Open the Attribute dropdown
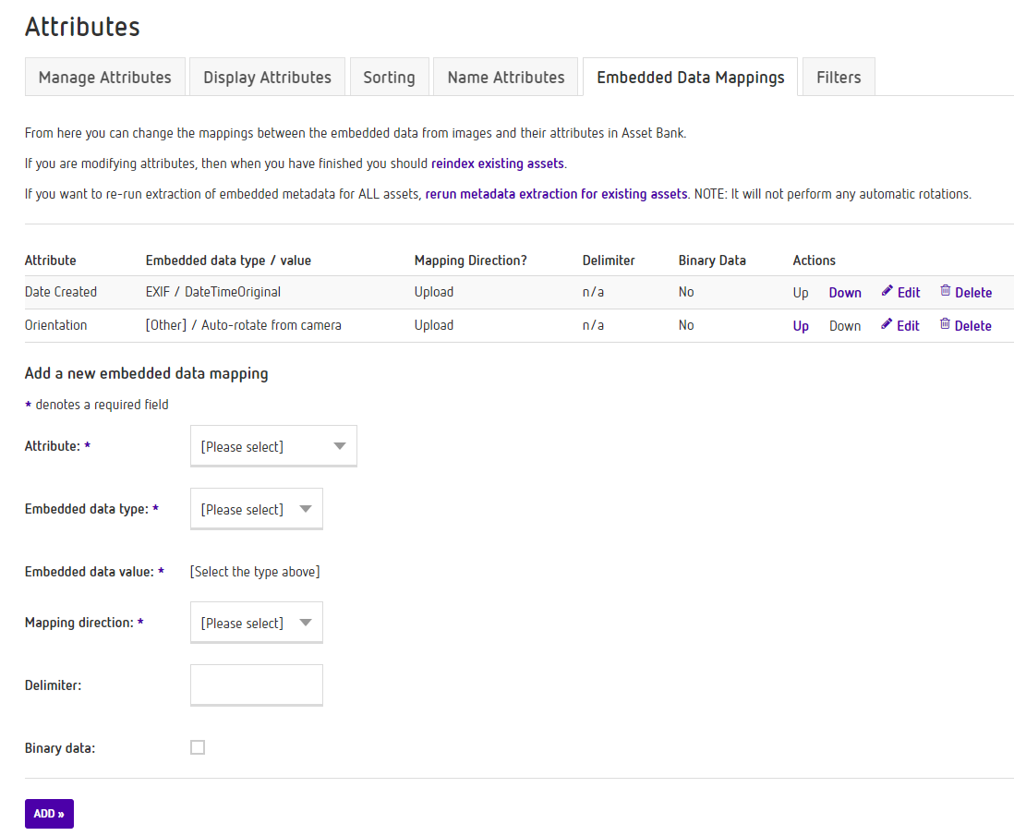This screenshot has width=1014, height=836. pos(272,446)
